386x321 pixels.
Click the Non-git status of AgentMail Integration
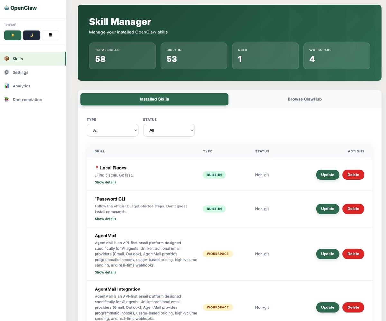(262, 307)
